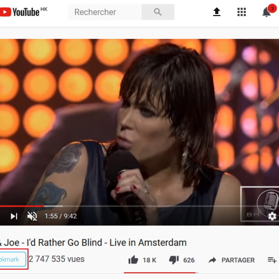279x279 pixels.
Task: Unmute the video with speaker icon
Action: click(32, 216)
